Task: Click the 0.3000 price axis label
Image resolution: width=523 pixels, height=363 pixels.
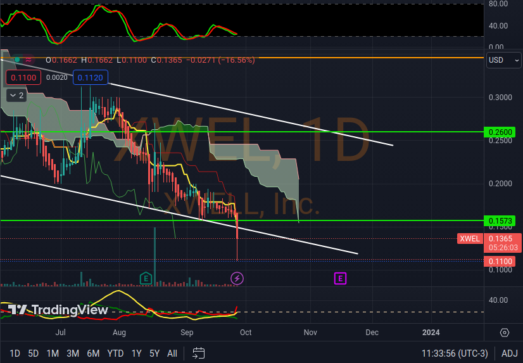Action: pyautogui.click(x=500, y=98)
